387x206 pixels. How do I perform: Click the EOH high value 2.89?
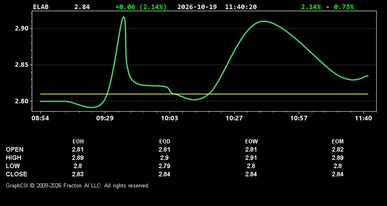tap(78, 158)
